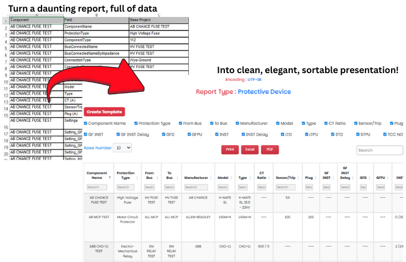Export the report with PDF button
The height and width of the screenshot is (262, 406).
coord(269,150)
